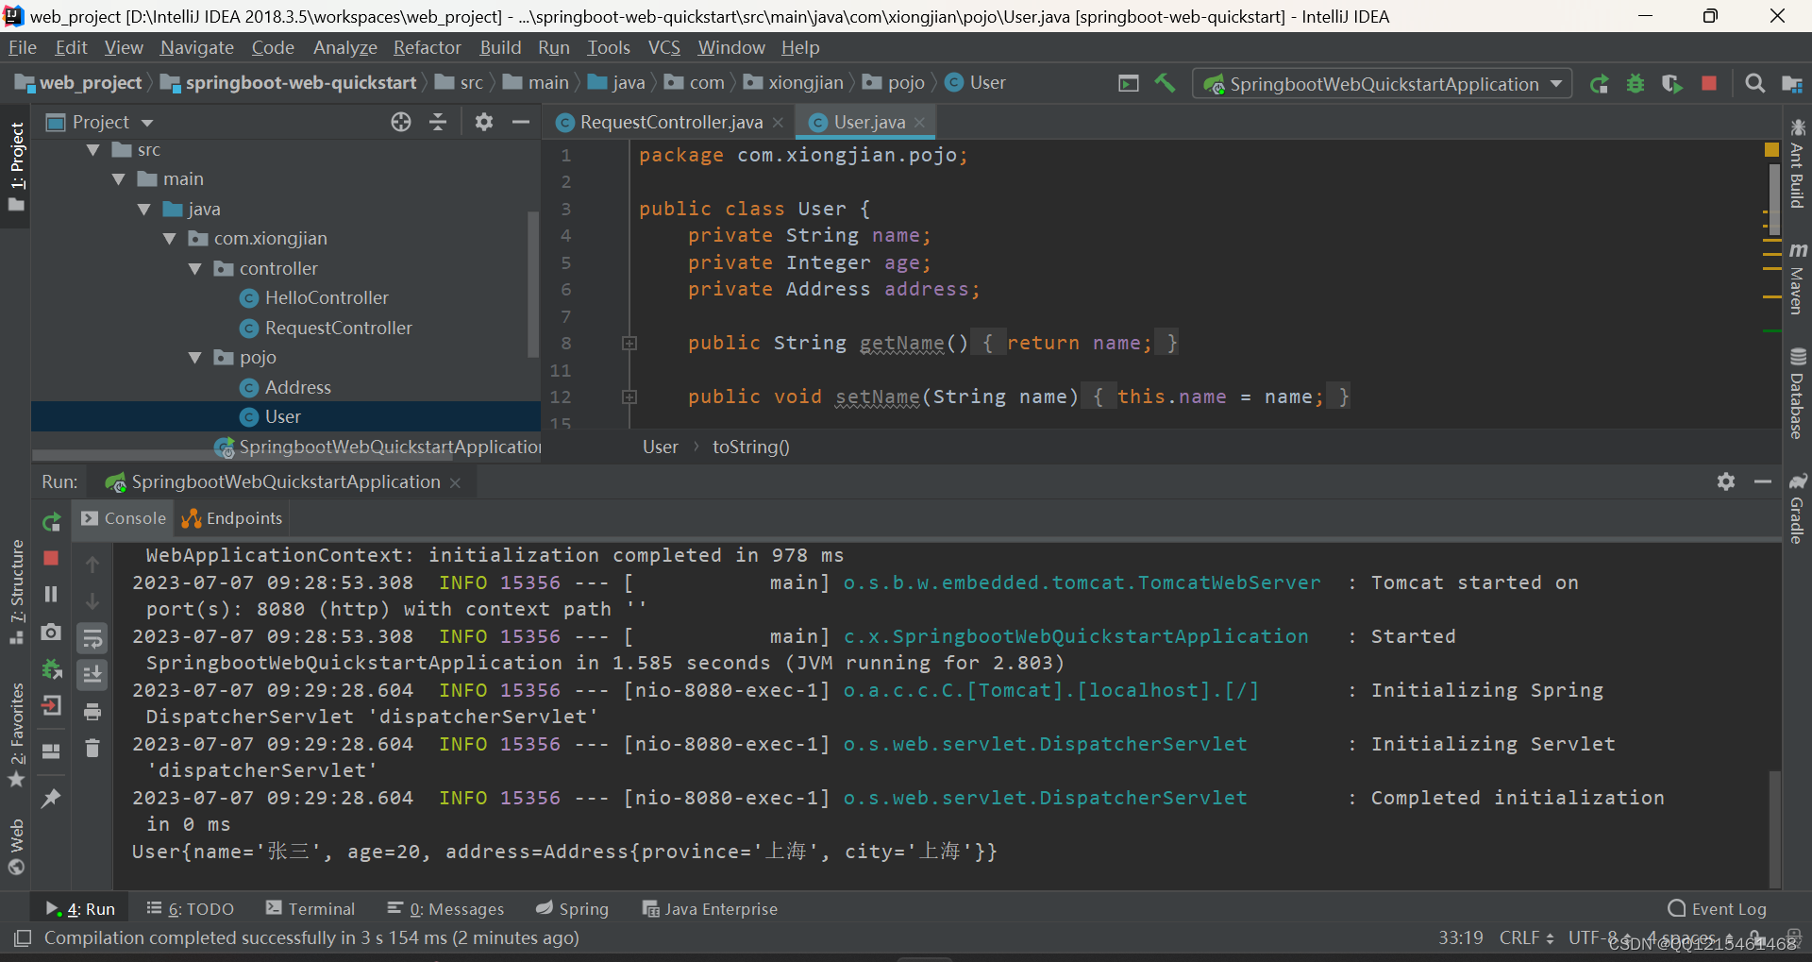Pause output in Run panel
This screenshot has height=962, width=1812.
point(52,594)
